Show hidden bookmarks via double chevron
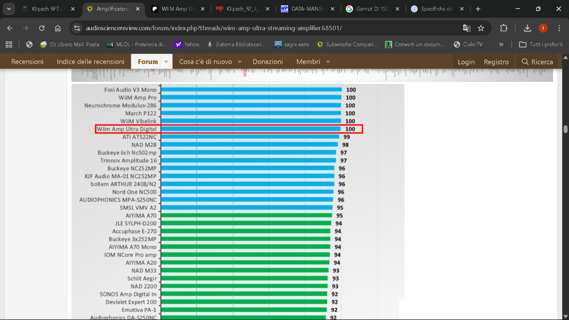This screenshot has width=569, height=320. click(501, 44)
